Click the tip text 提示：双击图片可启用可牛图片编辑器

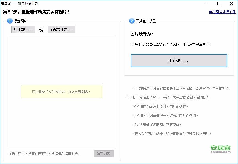44,154
